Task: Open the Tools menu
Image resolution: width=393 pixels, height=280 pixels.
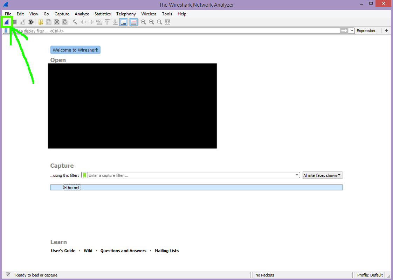Action: click(x=167, y=14)
